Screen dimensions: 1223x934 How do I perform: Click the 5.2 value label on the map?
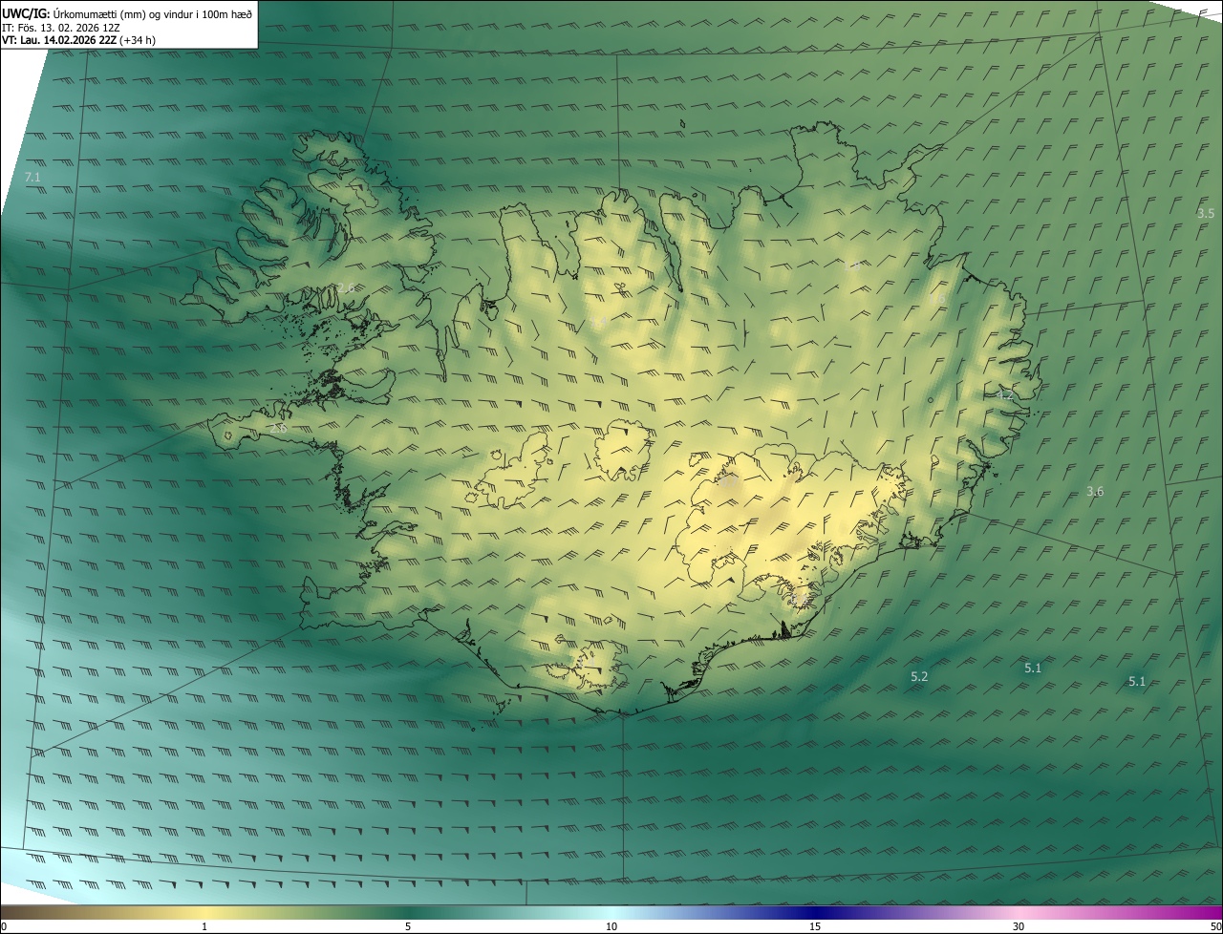(919, 676)
